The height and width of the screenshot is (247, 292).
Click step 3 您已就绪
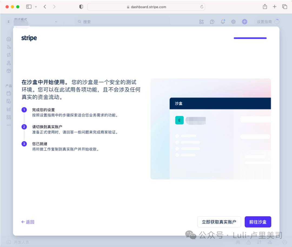(40, 144)
